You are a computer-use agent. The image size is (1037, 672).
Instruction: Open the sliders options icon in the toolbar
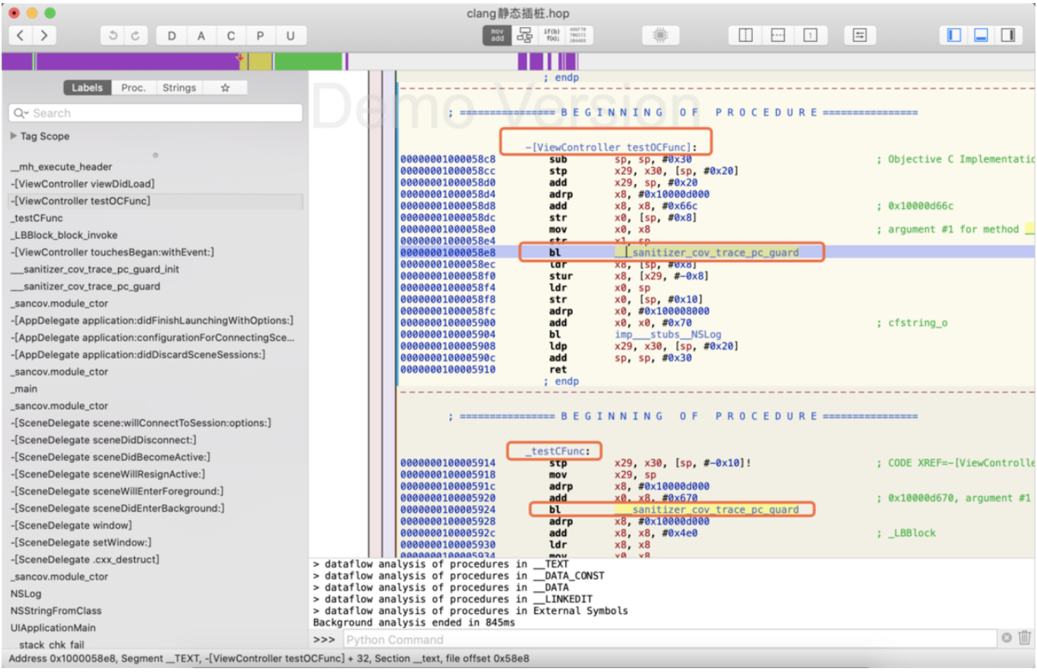pos(859,35)
